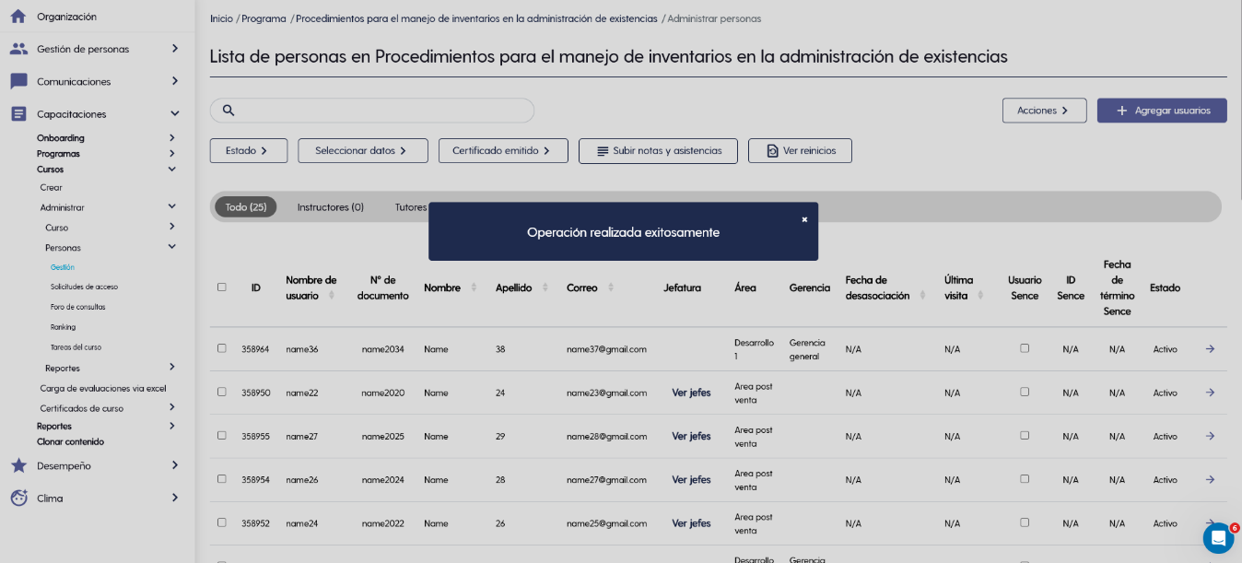Open the Certificado emitido filter dropdown

pyautogui.click(x=503, y=150)
